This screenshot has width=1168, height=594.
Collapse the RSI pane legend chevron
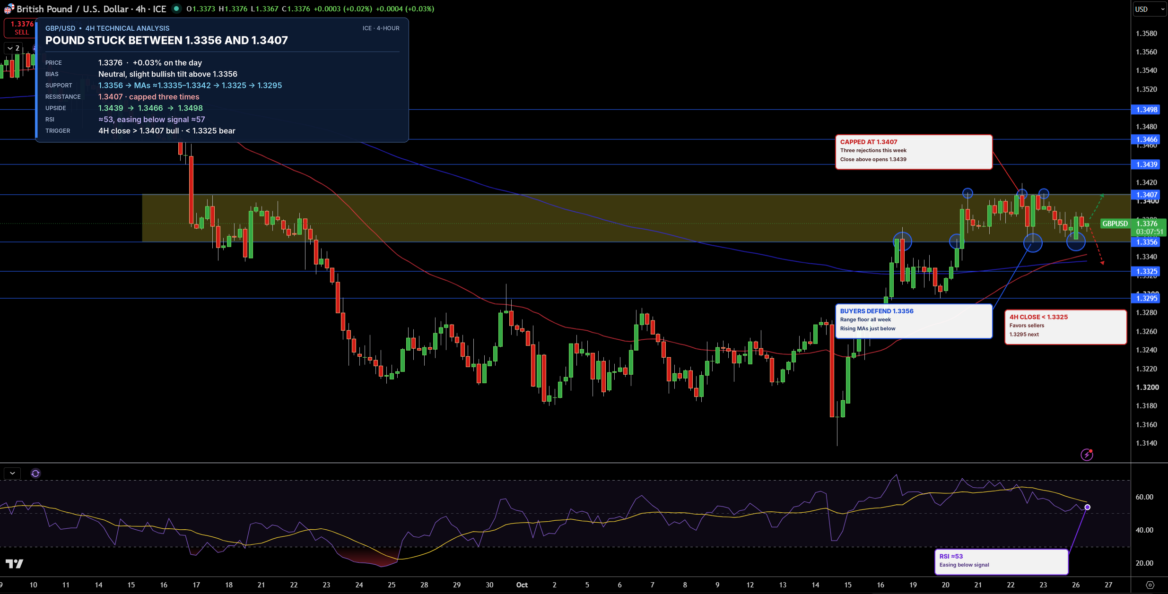pos(12,473)
